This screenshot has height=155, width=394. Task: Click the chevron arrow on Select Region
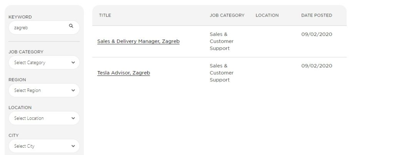pos(73,90)
